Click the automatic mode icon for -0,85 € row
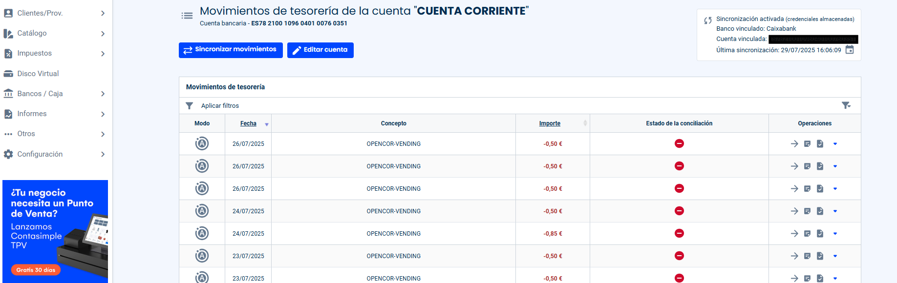The width and height of the screenshot is (897, 283). click(202, 234)
